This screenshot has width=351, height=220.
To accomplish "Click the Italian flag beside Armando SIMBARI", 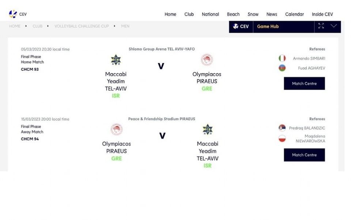I will tap(282, 58).
